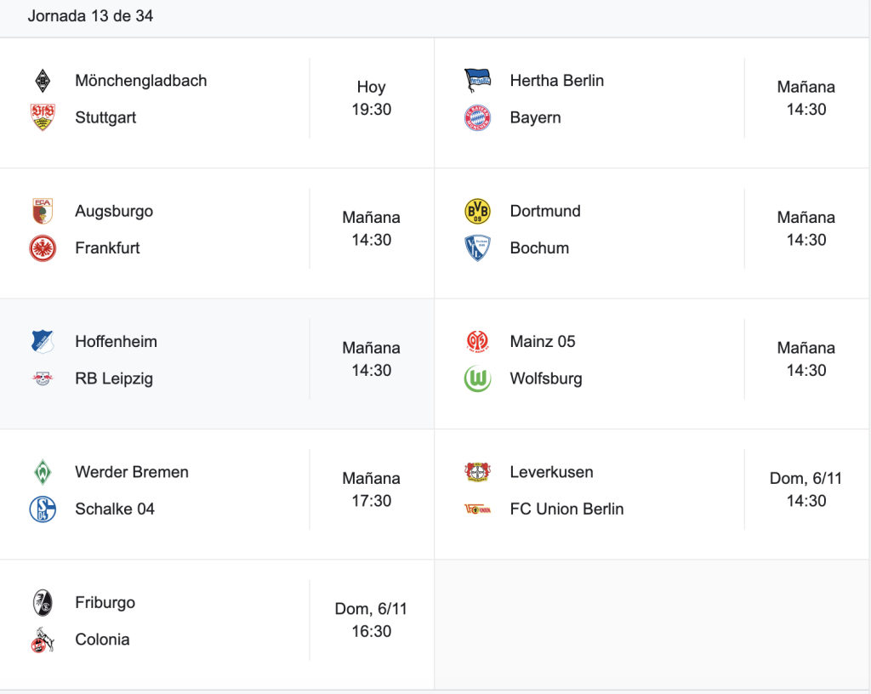Click the Wolfsburg green W logo
The width and height of the screenshot is (871, 694).
[478, 378]
